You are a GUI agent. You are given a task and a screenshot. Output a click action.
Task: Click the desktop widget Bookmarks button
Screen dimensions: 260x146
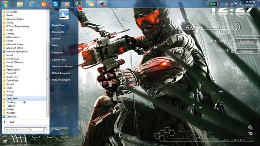(x=247, y=52)
